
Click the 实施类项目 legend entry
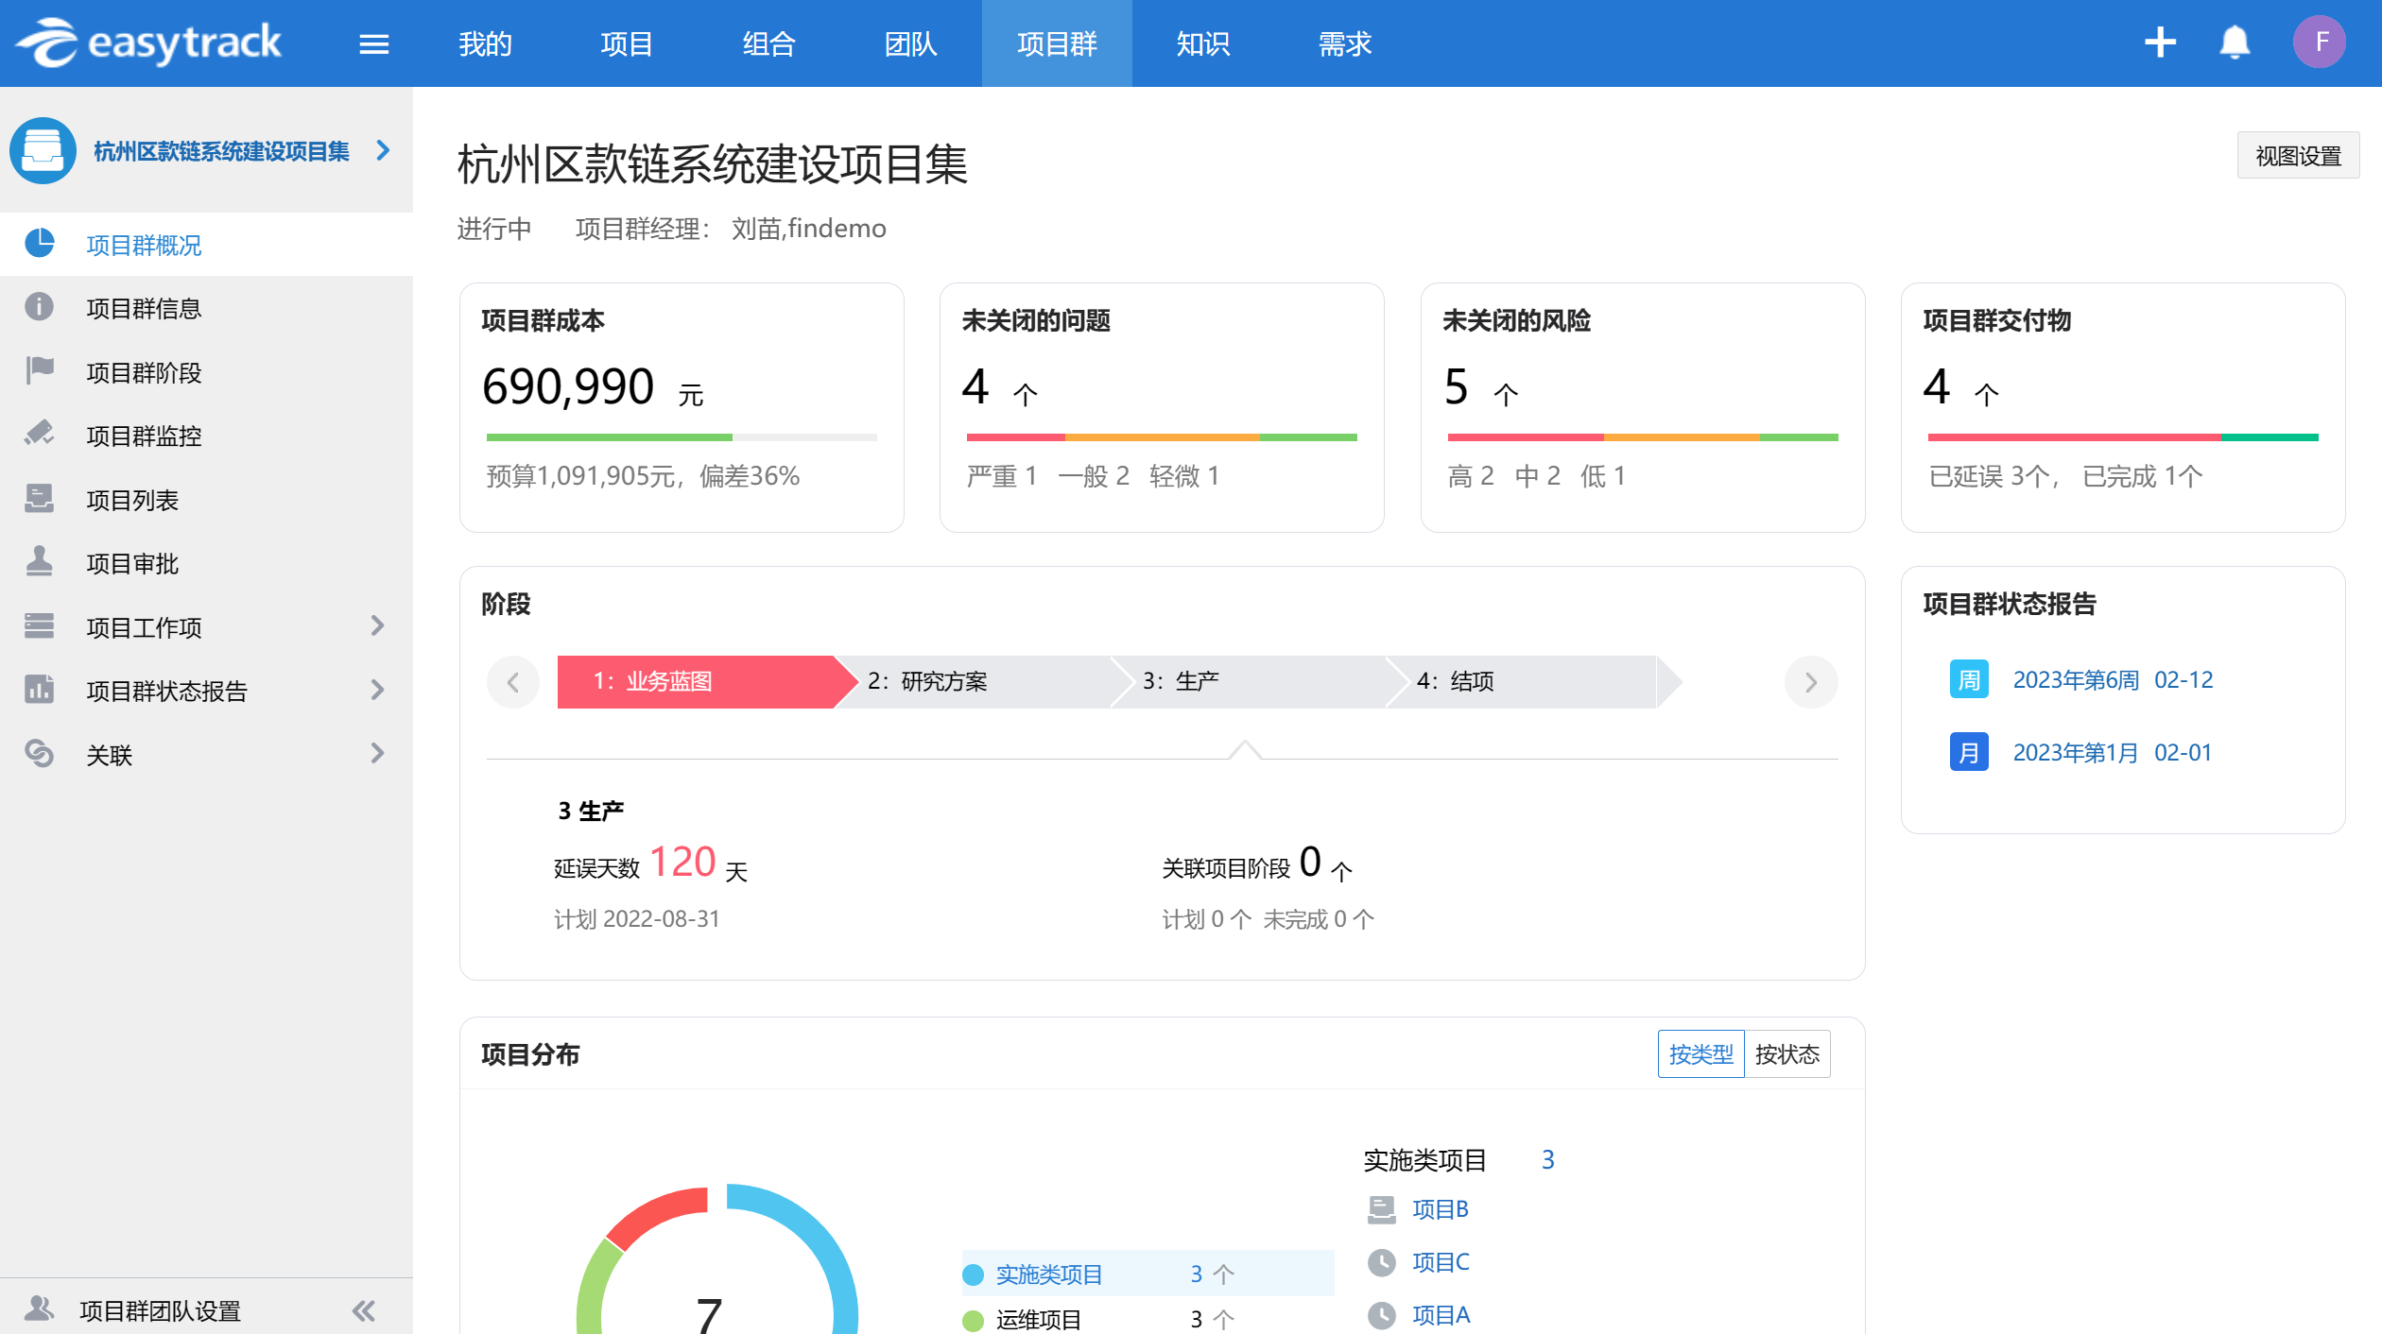pyautogui.click(x=1148, y=1274)
